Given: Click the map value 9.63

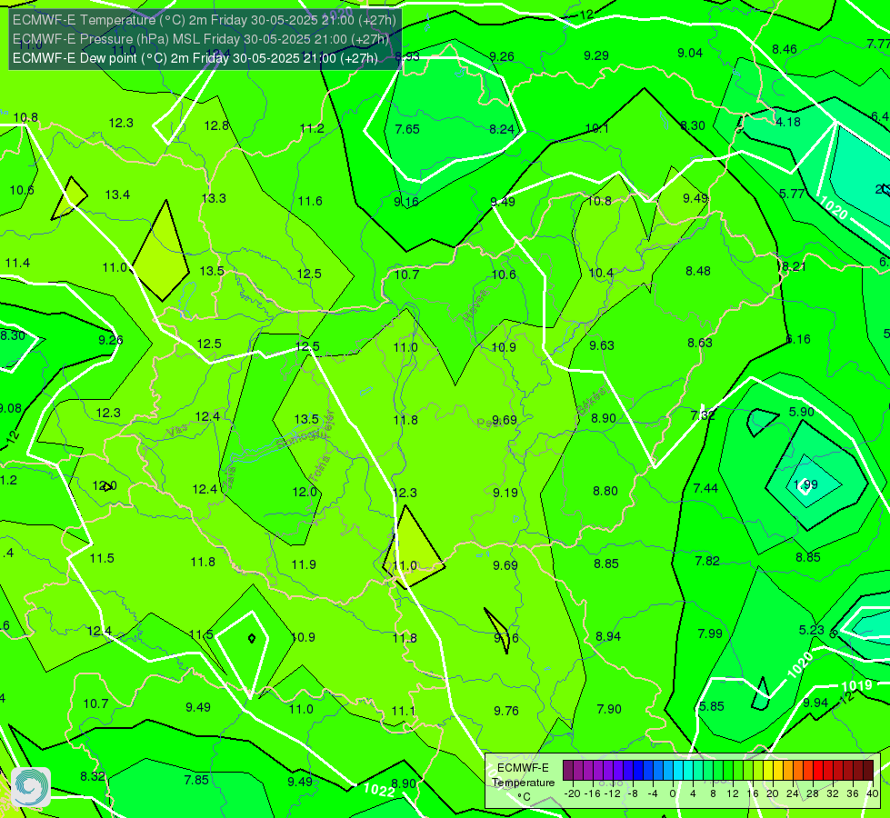Looking at the screenshot, I should [x=602, y=345].
